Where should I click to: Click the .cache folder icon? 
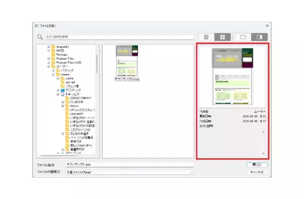pos(63,78)
